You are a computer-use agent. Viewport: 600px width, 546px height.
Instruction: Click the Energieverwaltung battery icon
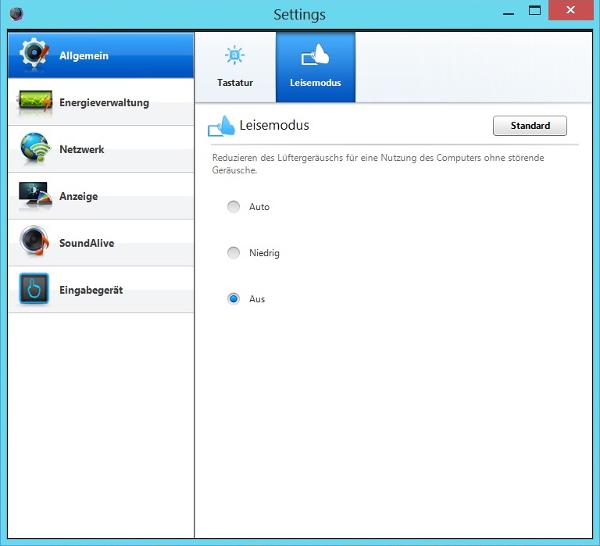35,102
